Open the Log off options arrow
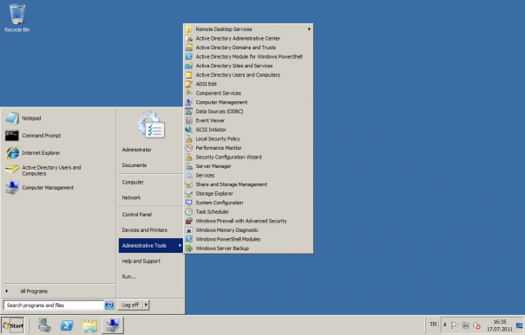 (x=146, y=305)
